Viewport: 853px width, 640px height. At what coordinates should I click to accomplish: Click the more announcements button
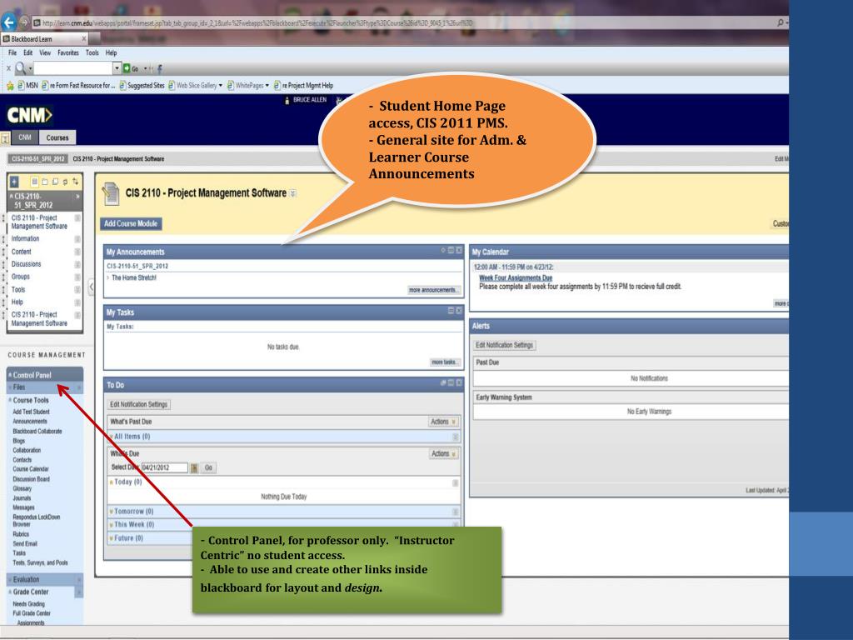(x=433, y=290)
